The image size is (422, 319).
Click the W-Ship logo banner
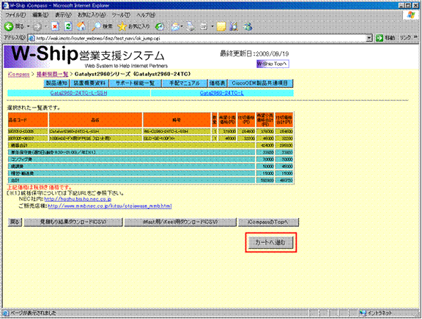click(86, 56)
